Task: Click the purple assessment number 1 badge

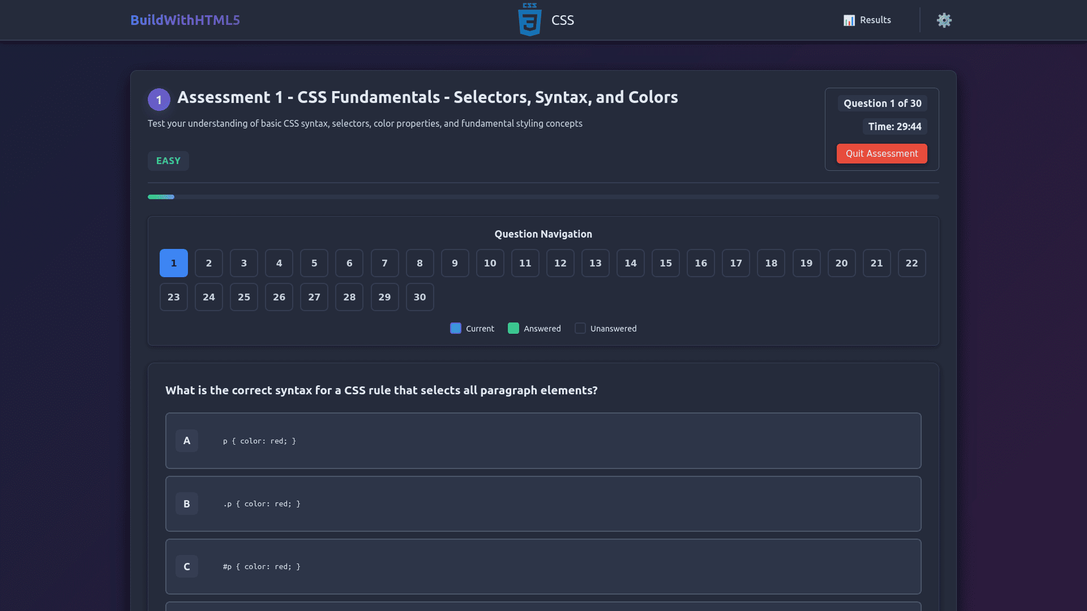Action: tap(159, 100)
